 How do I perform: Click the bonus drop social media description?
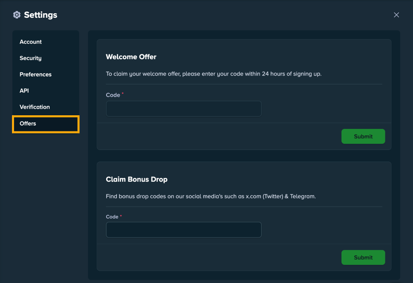[x=211, y=196]
